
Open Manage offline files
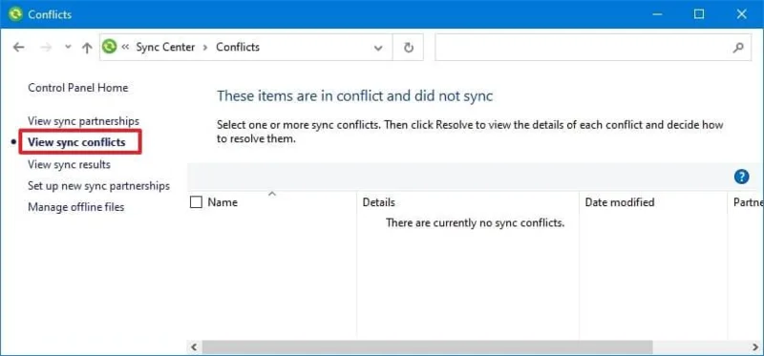(76, 207)
